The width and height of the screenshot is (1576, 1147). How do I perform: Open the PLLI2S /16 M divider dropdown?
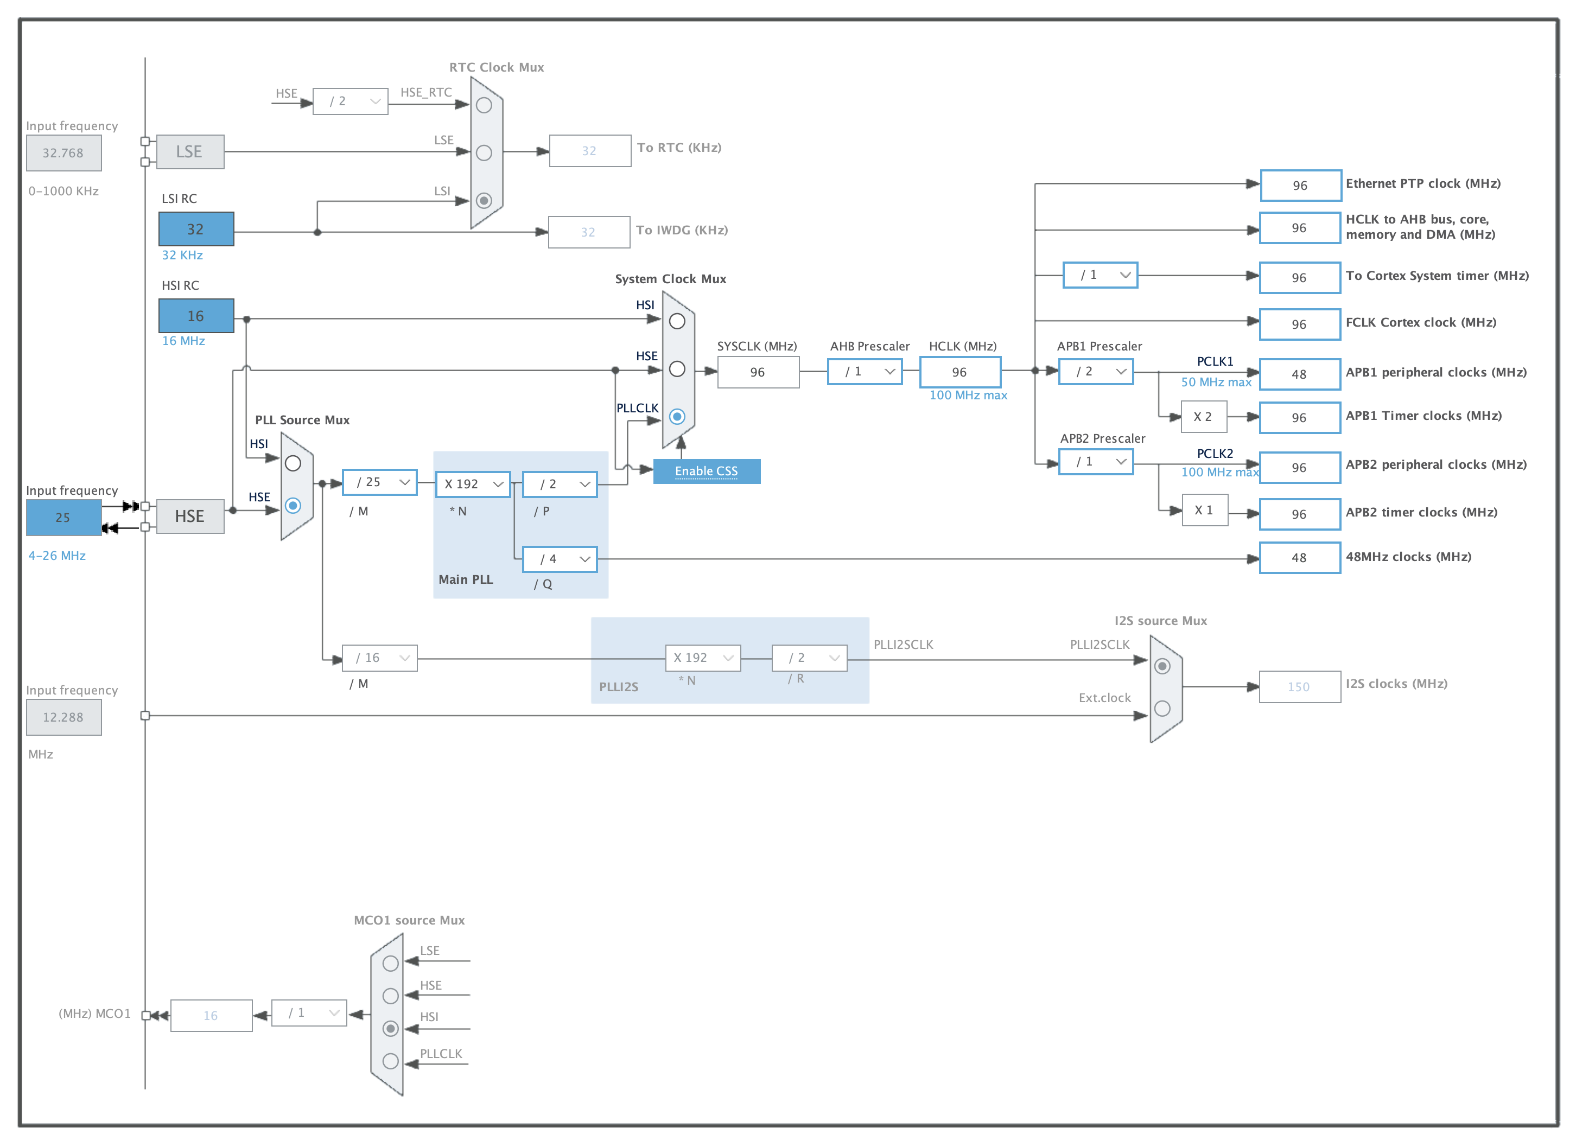coord(380,658)
